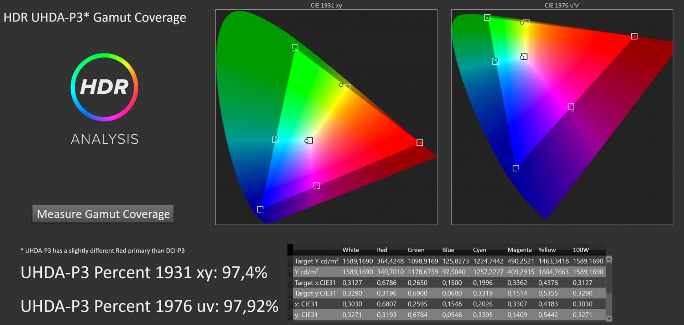Click the CIE 1931 xy chromaticity diagram
The image size is (684, 325).
click(x=326, y=117)
